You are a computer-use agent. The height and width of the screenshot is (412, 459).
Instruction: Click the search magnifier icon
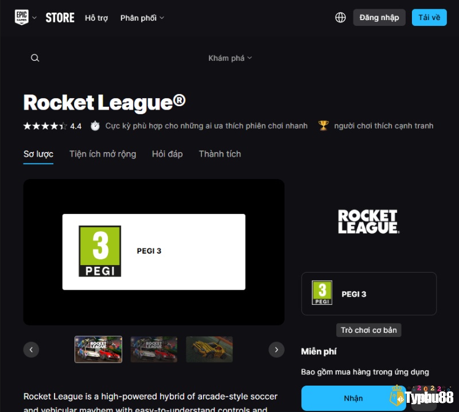(35, 58)
